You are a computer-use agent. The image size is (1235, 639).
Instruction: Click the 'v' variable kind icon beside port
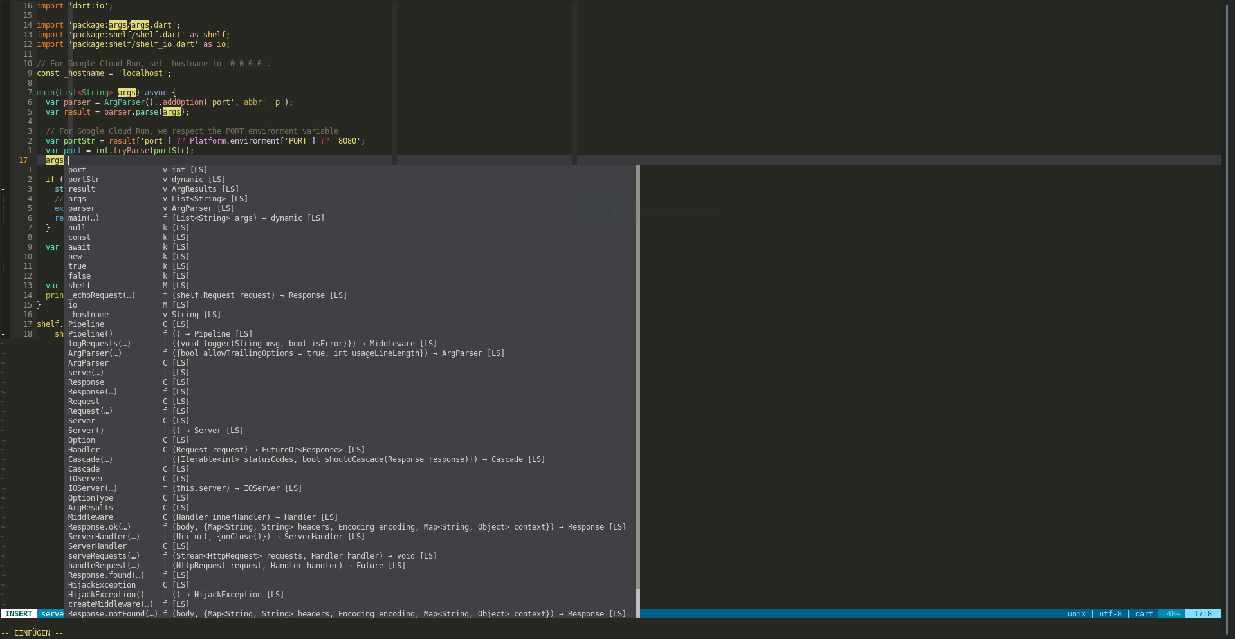pos(166,169)
